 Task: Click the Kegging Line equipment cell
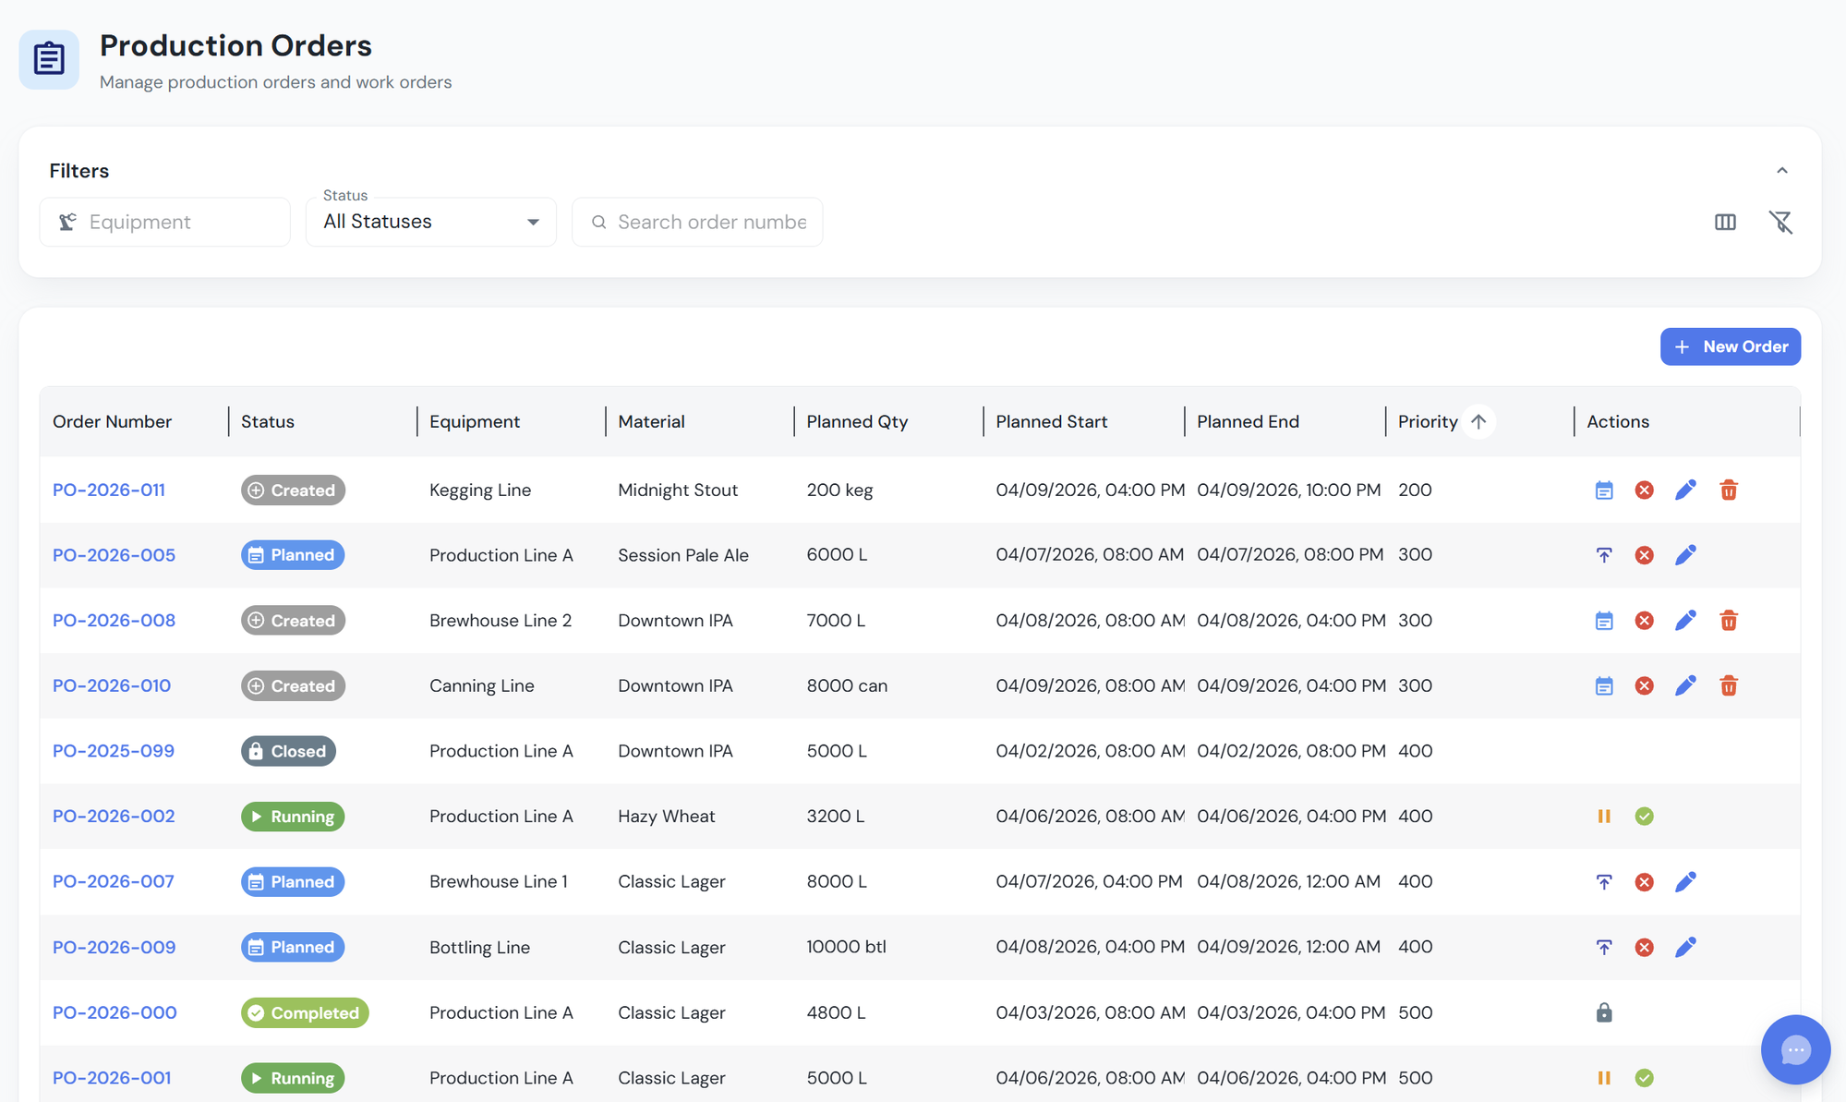[x=480, y=490]
